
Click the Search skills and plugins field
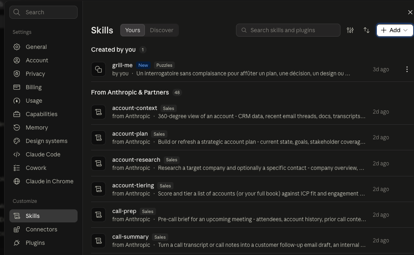[288, 30]
